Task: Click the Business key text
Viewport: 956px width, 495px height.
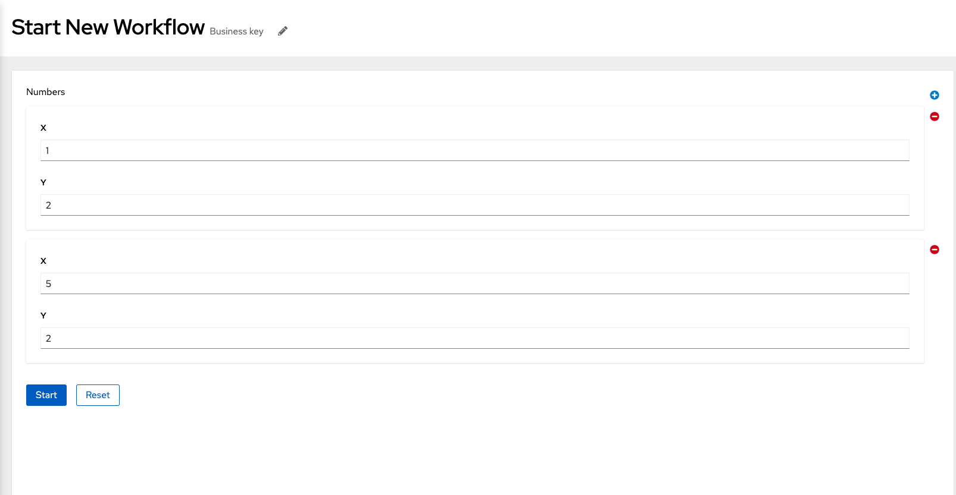Action: 236,31
